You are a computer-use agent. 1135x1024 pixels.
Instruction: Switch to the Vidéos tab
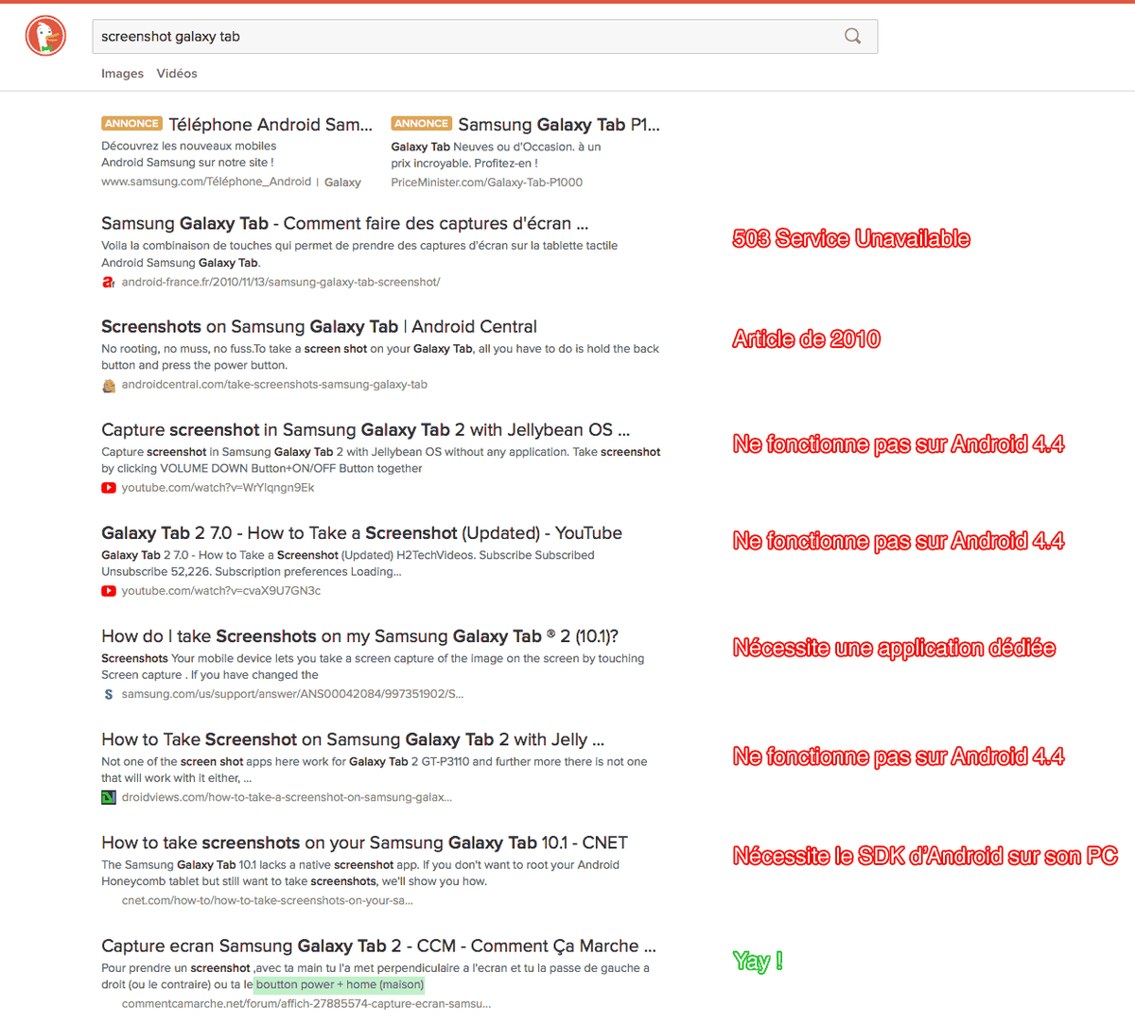pos(177,74)
